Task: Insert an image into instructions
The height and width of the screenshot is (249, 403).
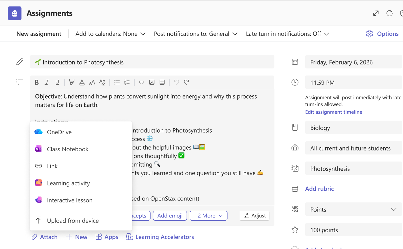Action: click(152, 82)
